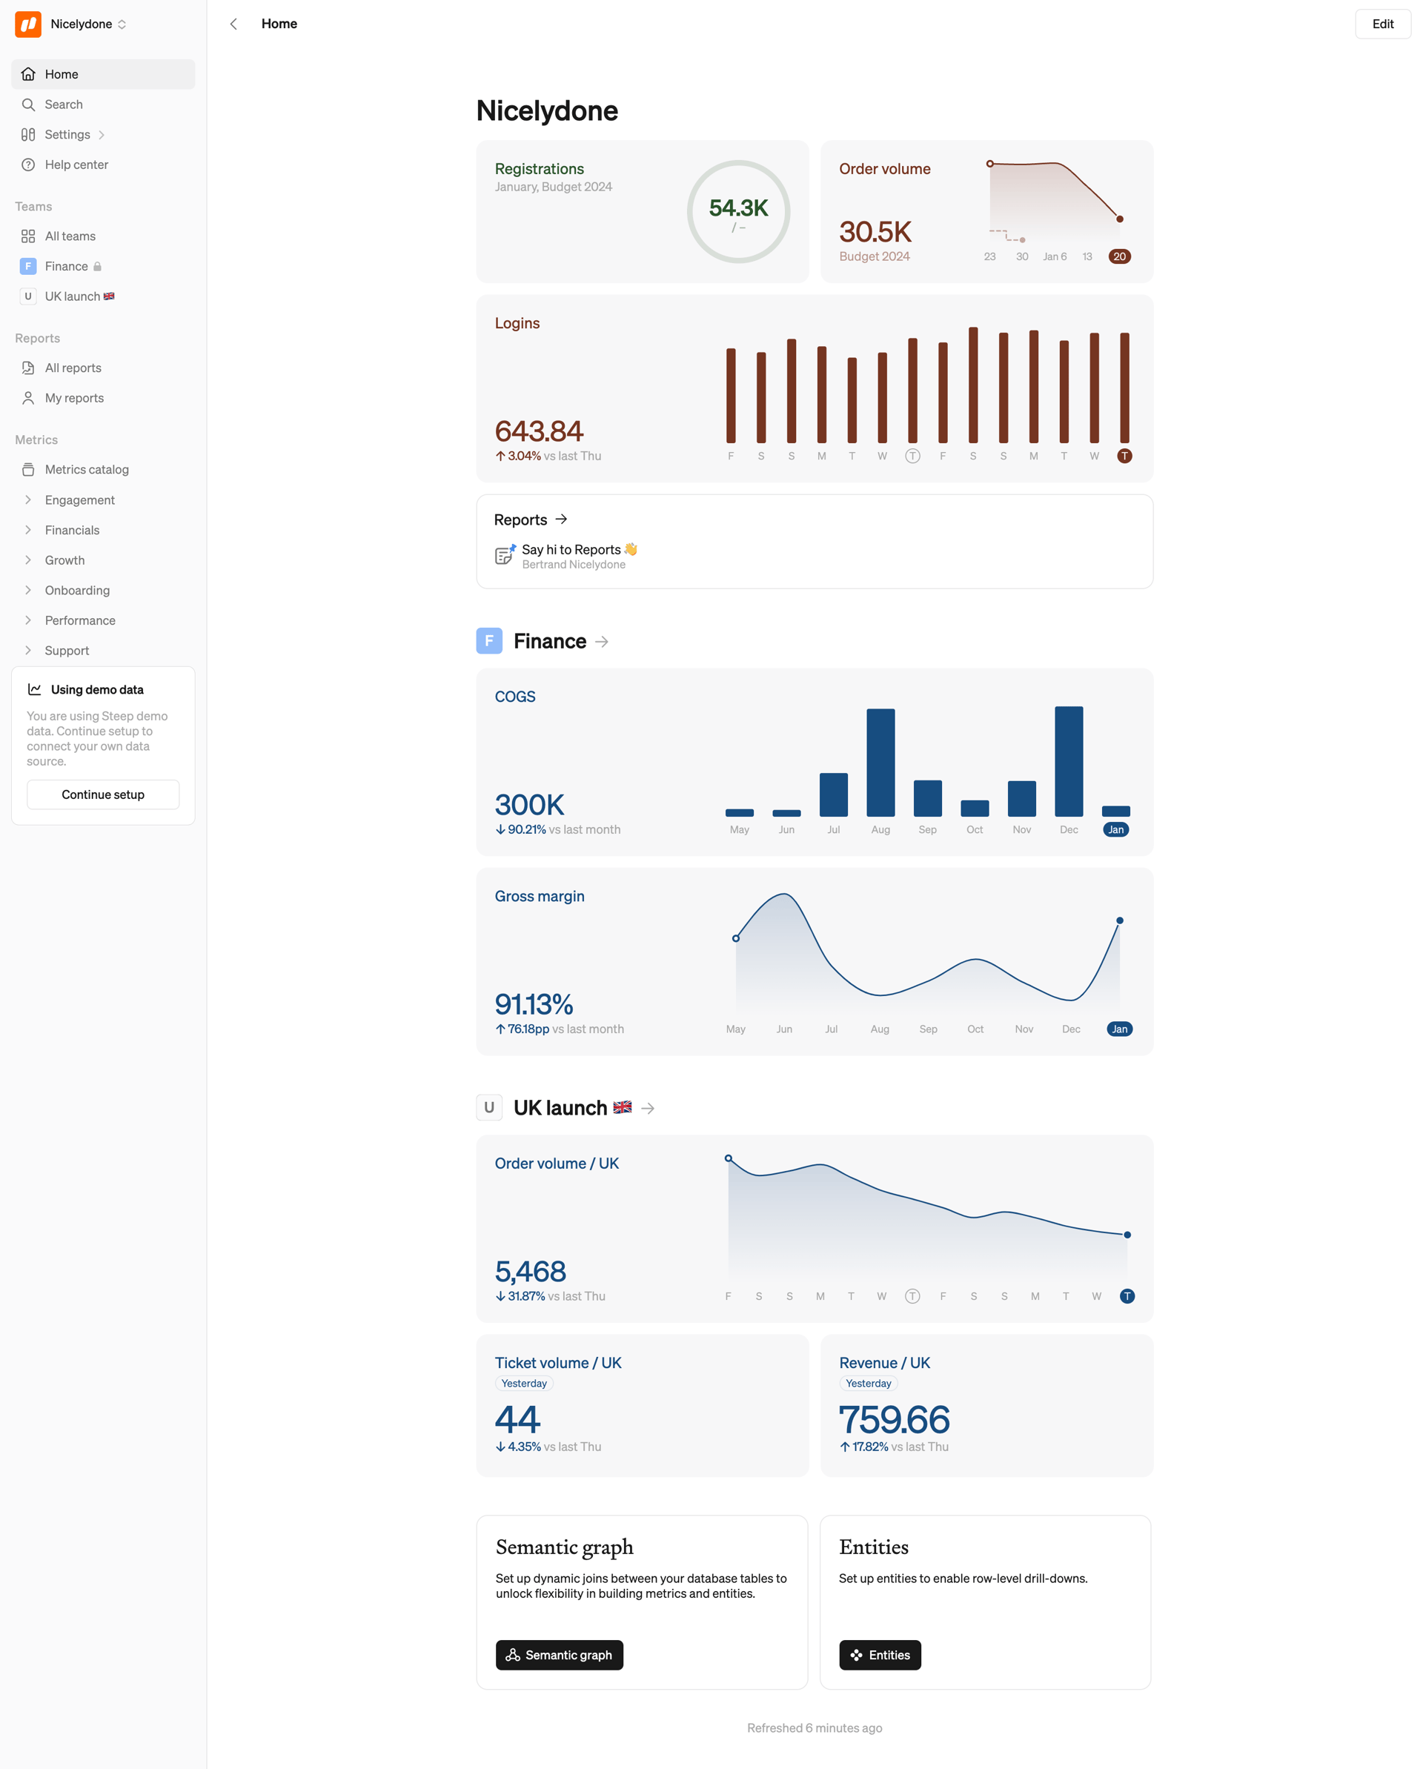Click the orange Nicelydone logo

(27, 24)
